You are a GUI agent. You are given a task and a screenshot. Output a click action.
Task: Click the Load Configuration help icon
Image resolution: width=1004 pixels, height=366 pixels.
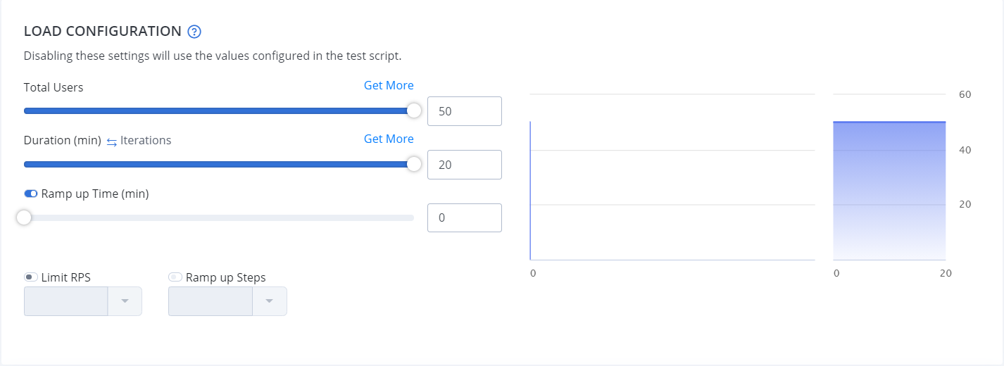[195, 32]
